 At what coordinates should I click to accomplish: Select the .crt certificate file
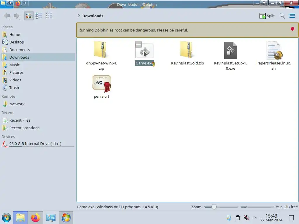(101, 87)
